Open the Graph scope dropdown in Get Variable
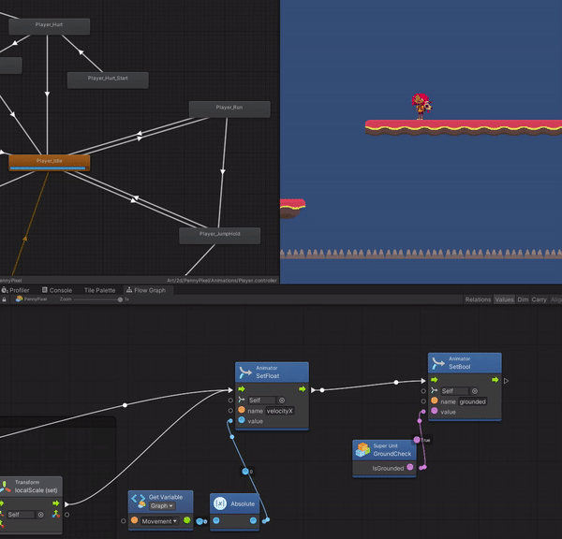Screen dimensions: 562x539 [x=163, y=506]
